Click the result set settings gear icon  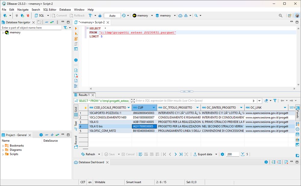(222, 154)
